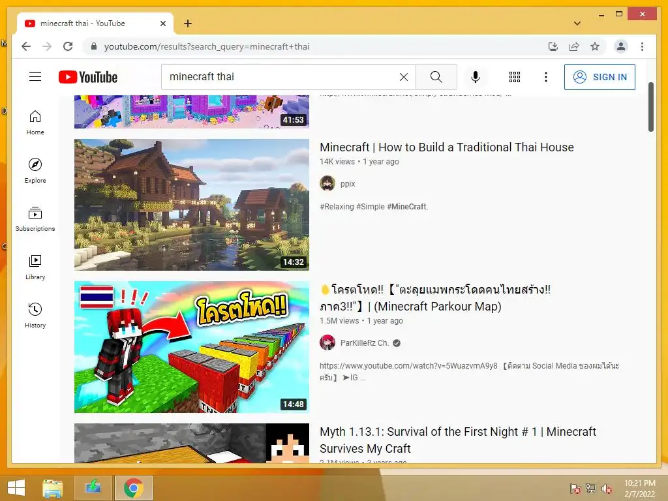Open 'How to Build a Traditional Thai House' title
Viewport: 668px width, 501px height.
[x=447, y=147]
